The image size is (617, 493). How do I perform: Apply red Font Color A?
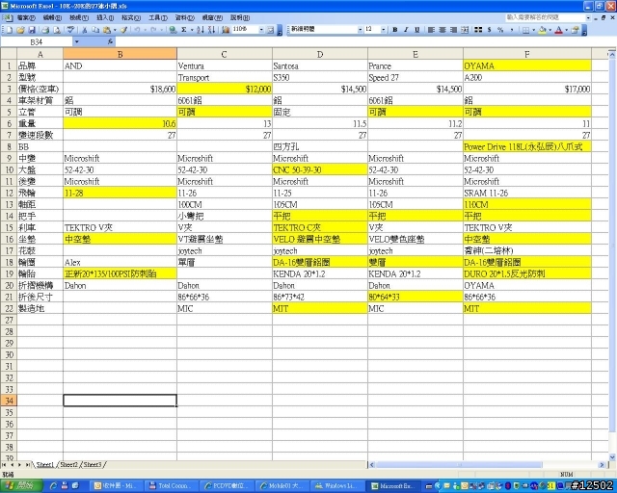click(559, 30)
